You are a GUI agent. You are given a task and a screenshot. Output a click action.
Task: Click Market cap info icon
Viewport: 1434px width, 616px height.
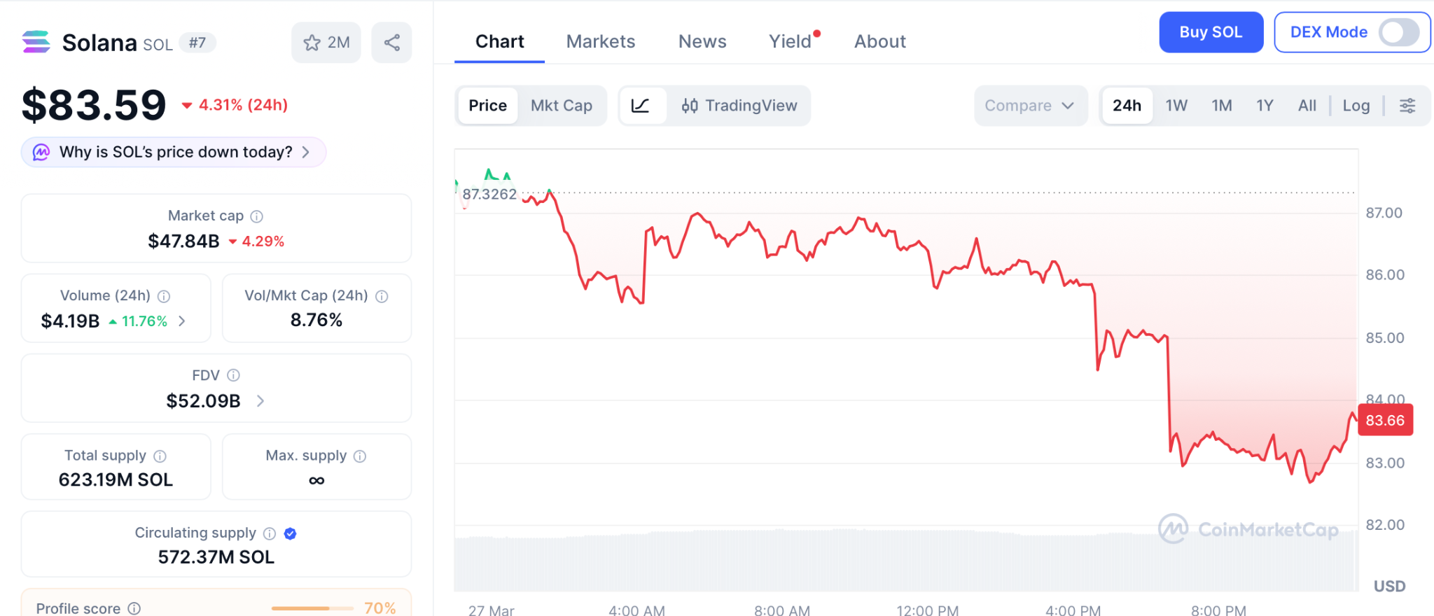point(257,216)
